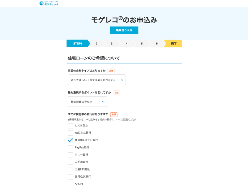The width and height of the screenshot is (248, 186).
Task: Uncheck the 住信SBIネット銀行 checkbox
Action: [70, 140]
